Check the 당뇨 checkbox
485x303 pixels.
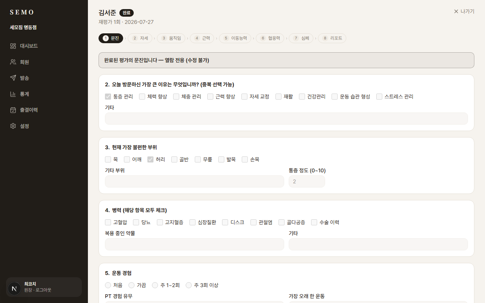tap(136, 222)
